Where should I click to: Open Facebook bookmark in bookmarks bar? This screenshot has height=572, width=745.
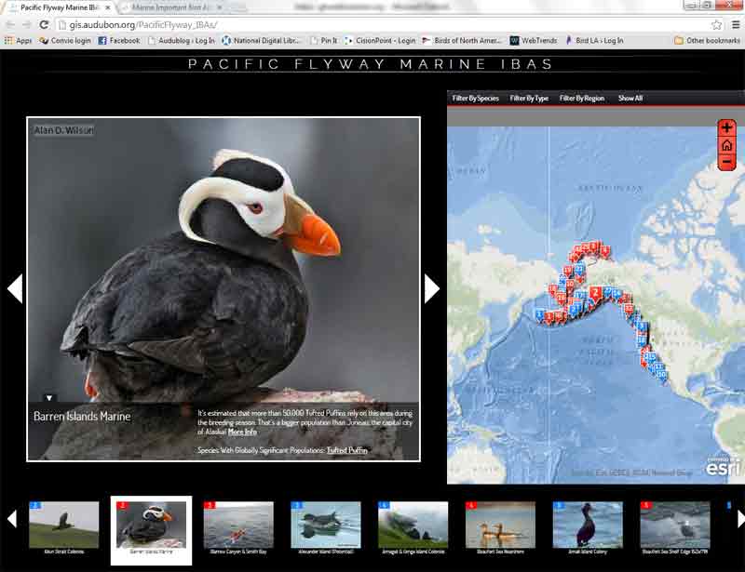coord(118,41)
